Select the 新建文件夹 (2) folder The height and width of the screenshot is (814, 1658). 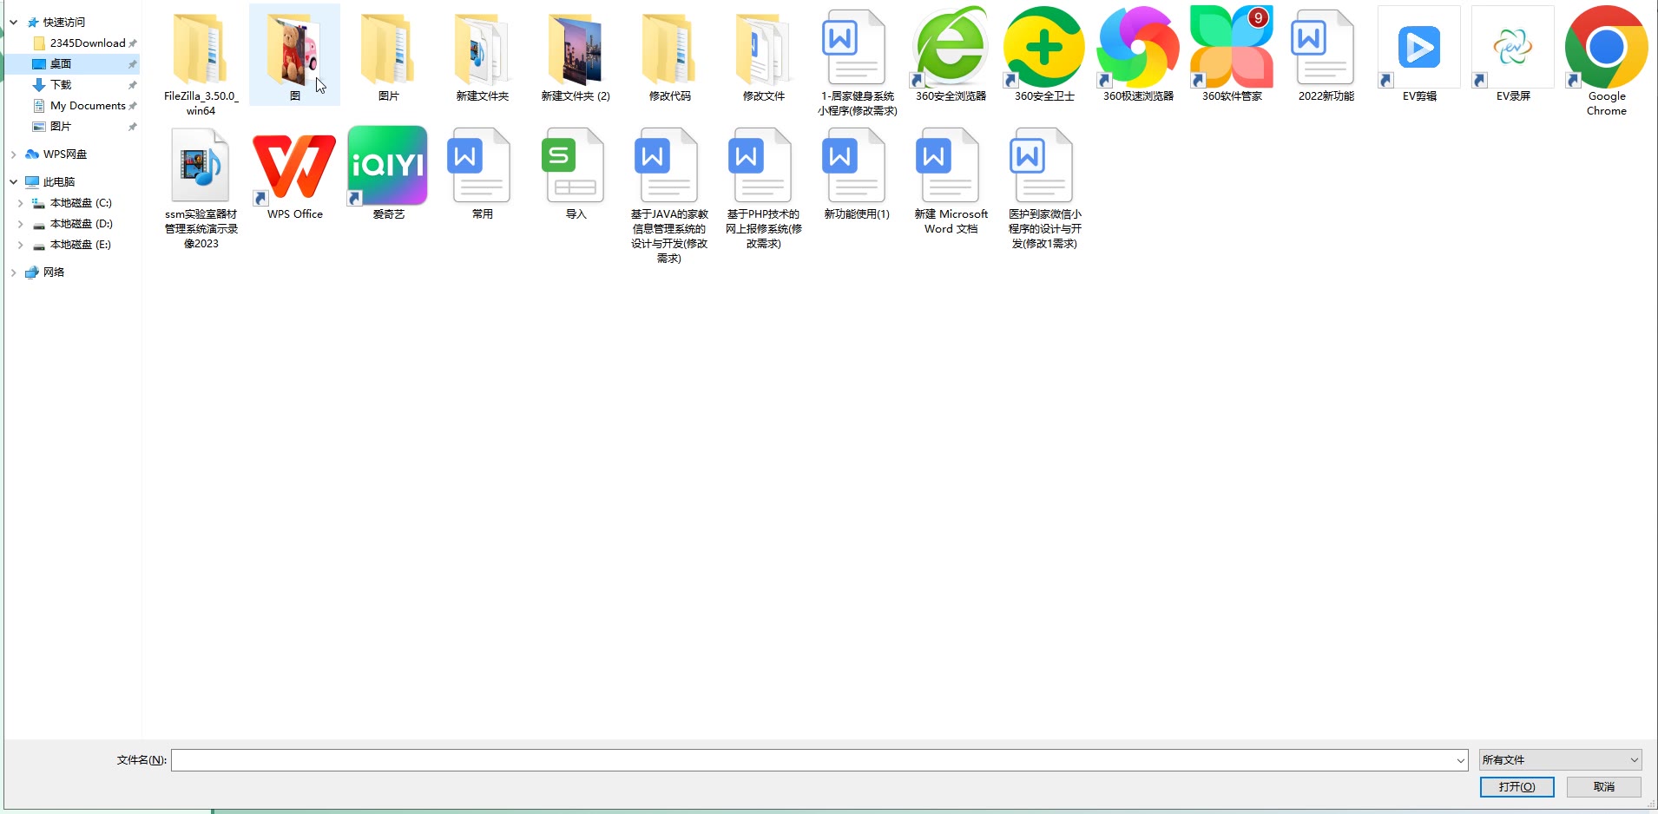click(x=576, y=55)
